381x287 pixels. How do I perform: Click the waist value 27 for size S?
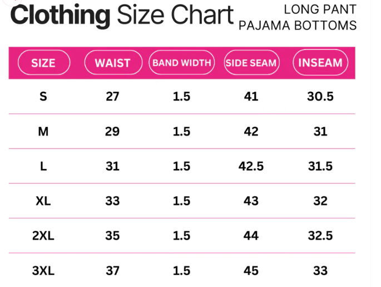pyautogui.click(x=112, y=96)
